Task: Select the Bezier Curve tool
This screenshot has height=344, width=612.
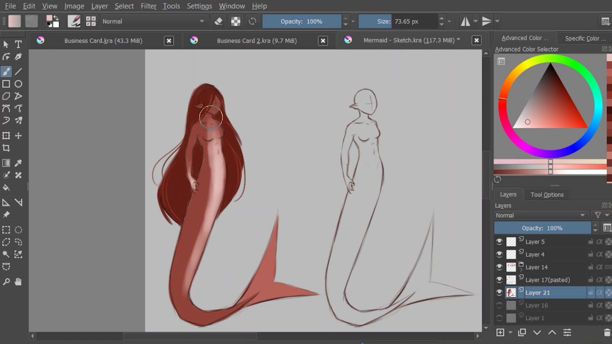Action: pos(6,108)
